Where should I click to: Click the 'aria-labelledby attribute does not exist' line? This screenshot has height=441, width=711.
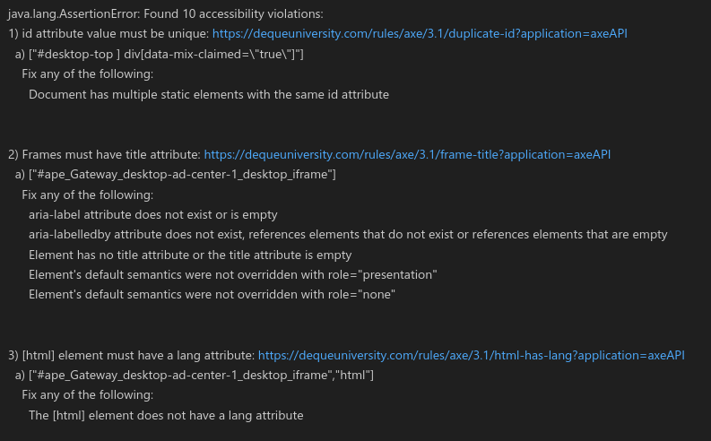(348, 235)
